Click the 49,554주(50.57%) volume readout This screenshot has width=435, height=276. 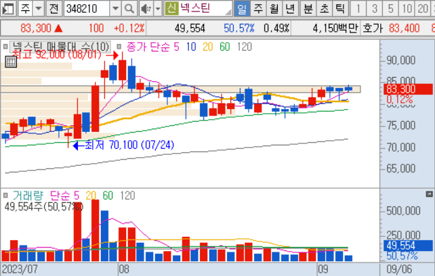click(x=43, y=207)
